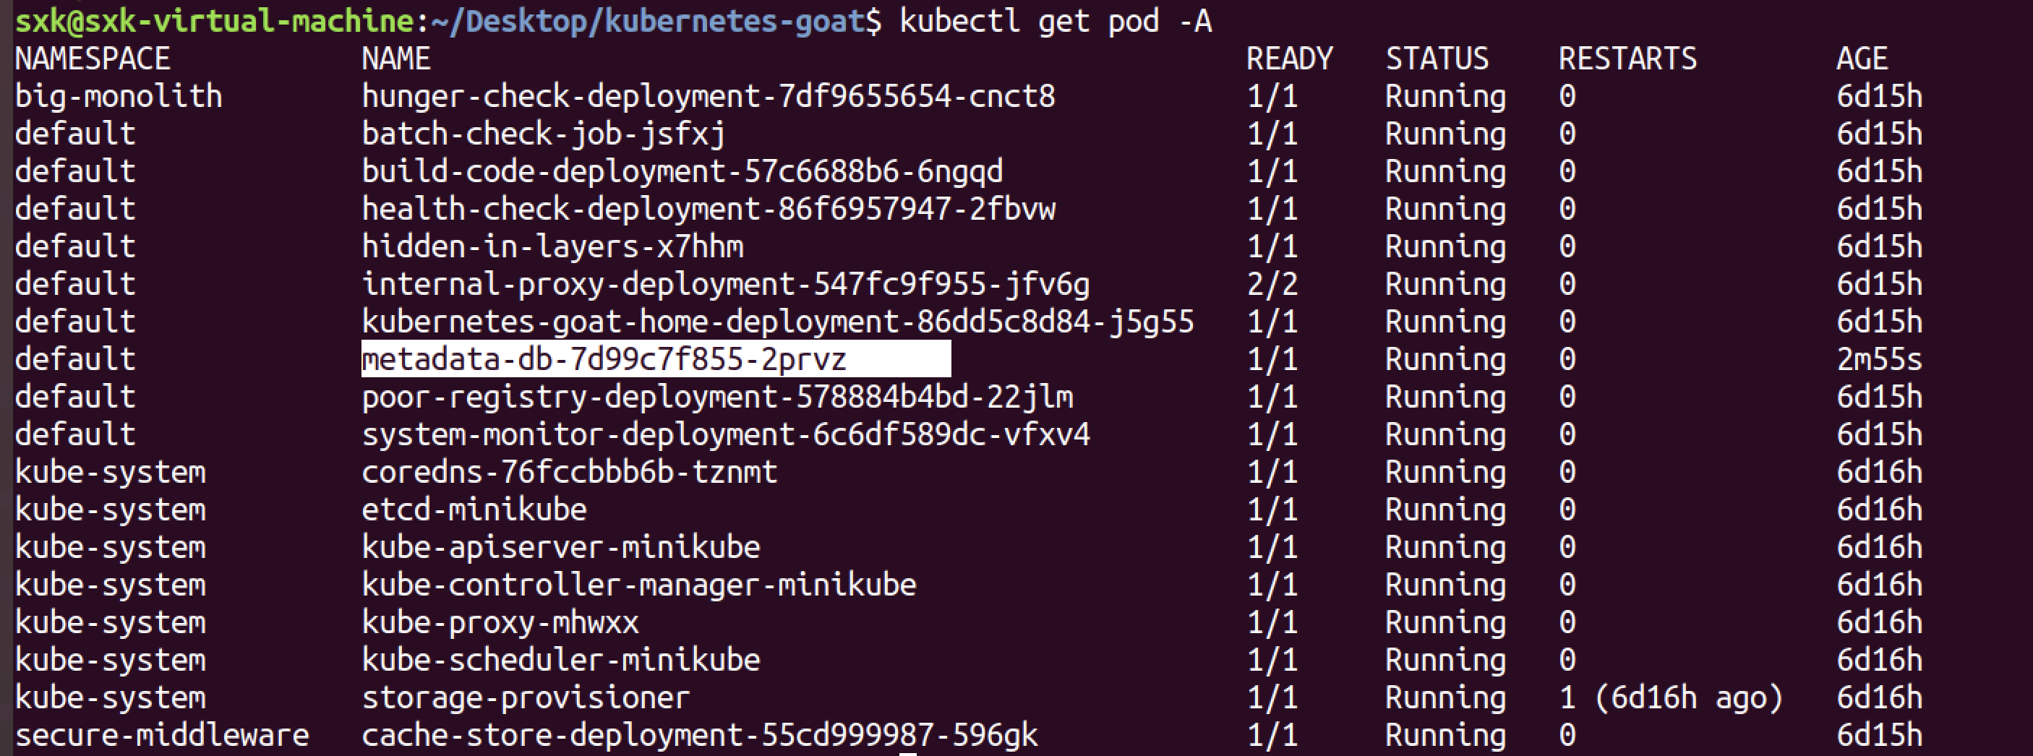
Task: Click the coredns-76fccbbb6b-tznmt pod name
Action: click(569, 472)
